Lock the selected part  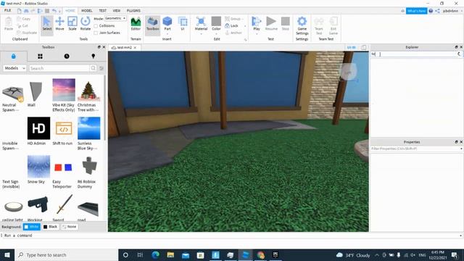coord(232,26)
